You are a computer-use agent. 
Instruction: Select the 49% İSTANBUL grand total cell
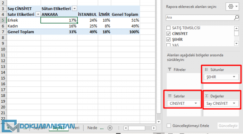pyautogui.click(x=87, y=32)
